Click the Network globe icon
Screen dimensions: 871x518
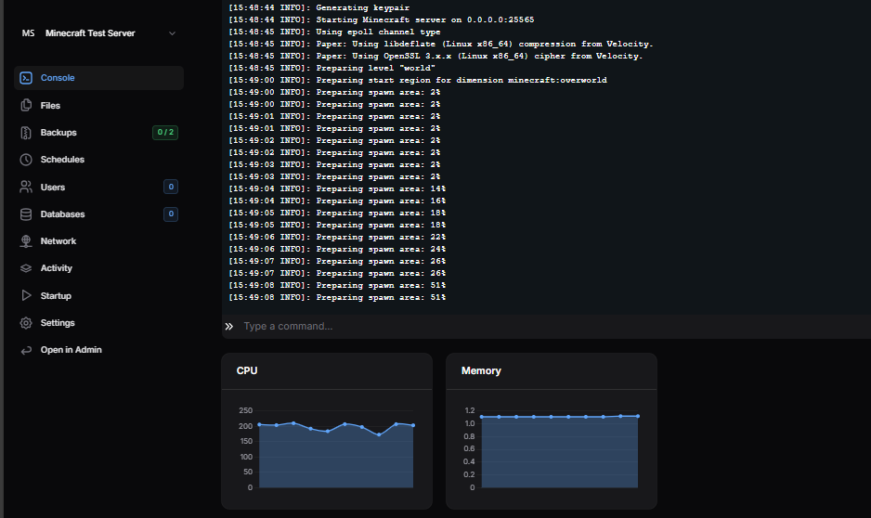(26, 241)
